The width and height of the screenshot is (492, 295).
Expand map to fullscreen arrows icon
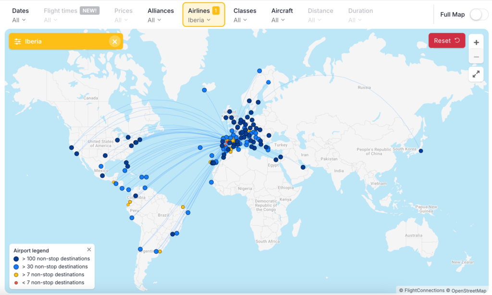coord(476,74)
